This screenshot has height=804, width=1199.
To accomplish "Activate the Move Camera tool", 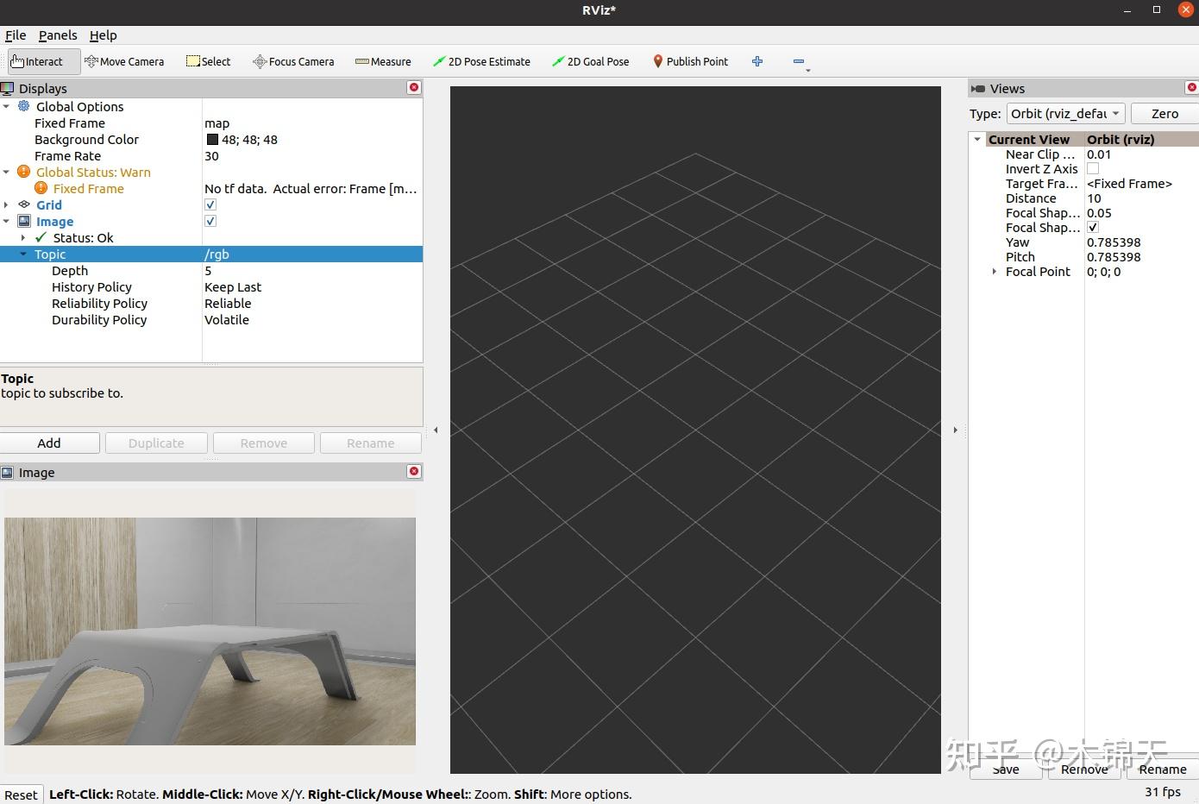I will coord(124,61).
